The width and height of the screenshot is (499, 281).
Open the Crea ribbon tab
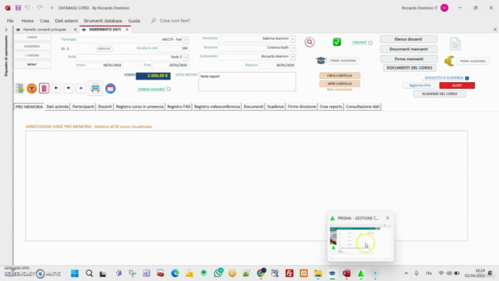click(x=44, y=21)
